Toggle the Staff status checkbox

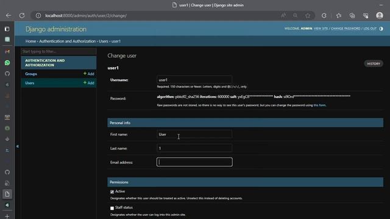point(112,208)
